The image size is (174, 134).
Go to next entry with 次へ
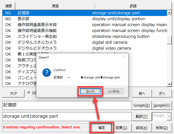click(162, 93)
